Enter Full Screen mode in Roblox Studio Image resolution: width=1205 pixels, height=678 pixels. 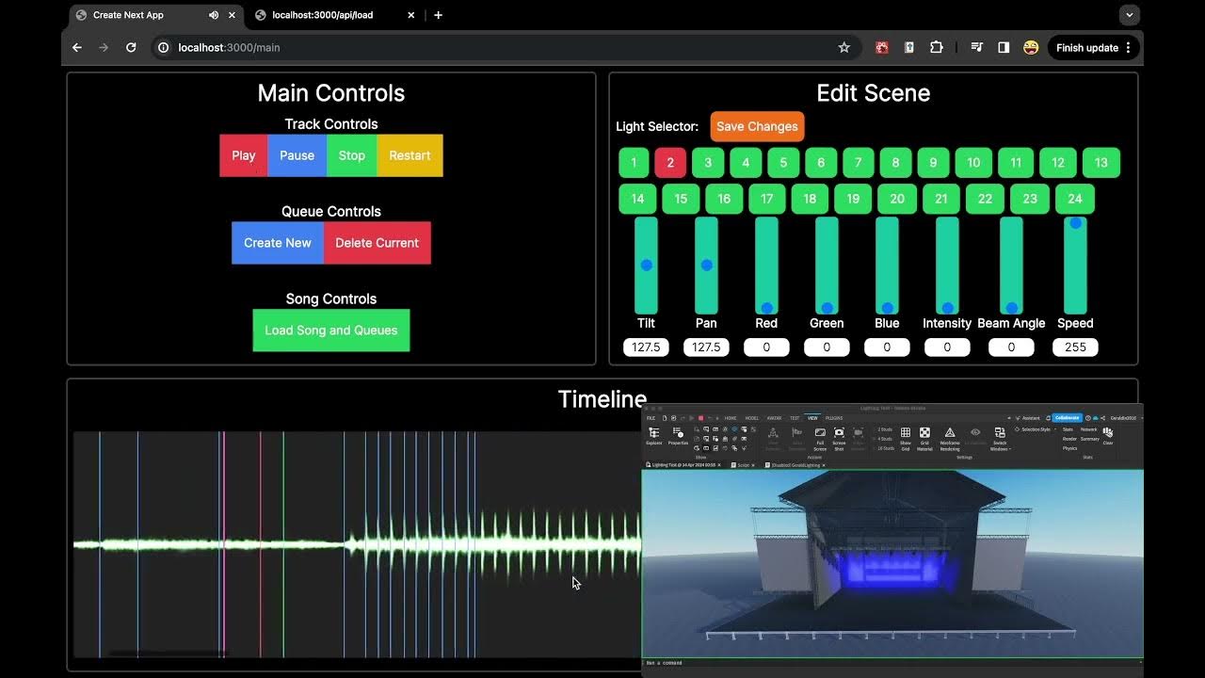point(820,434)
